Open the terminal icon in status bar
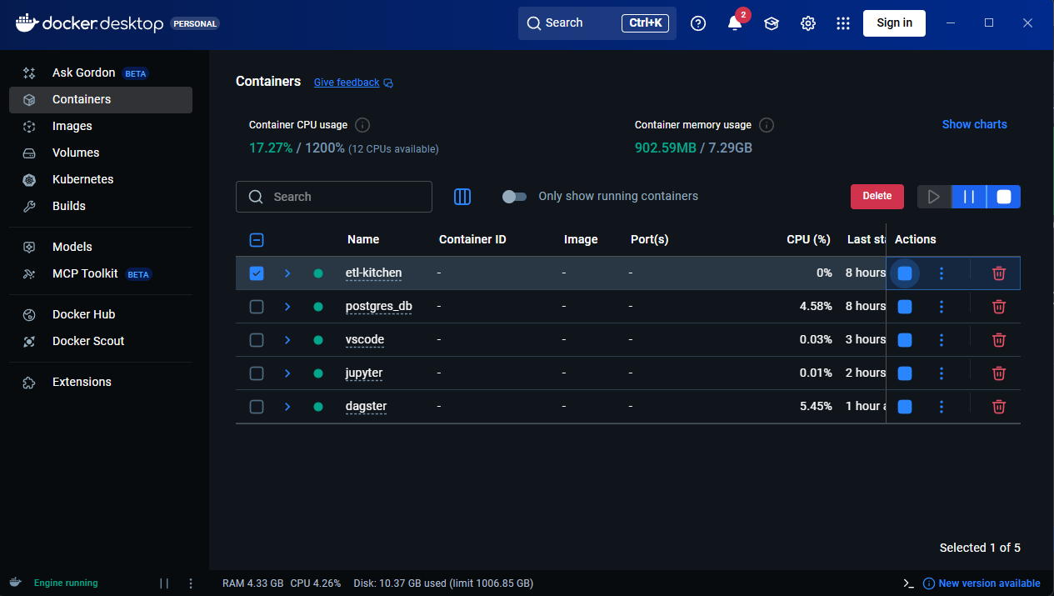The height and width of the screenshot is (596, 1054). click(909, 583)
